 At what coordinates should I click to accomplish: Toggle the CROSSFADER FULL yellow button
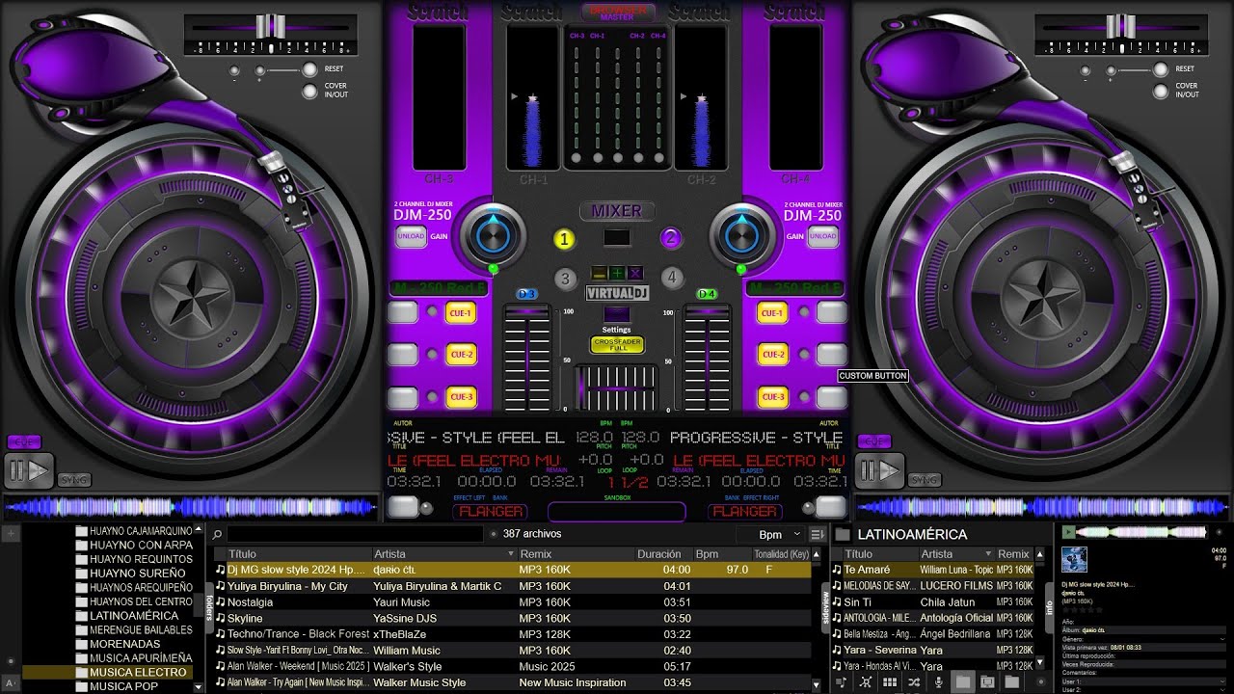pos(617,345)
